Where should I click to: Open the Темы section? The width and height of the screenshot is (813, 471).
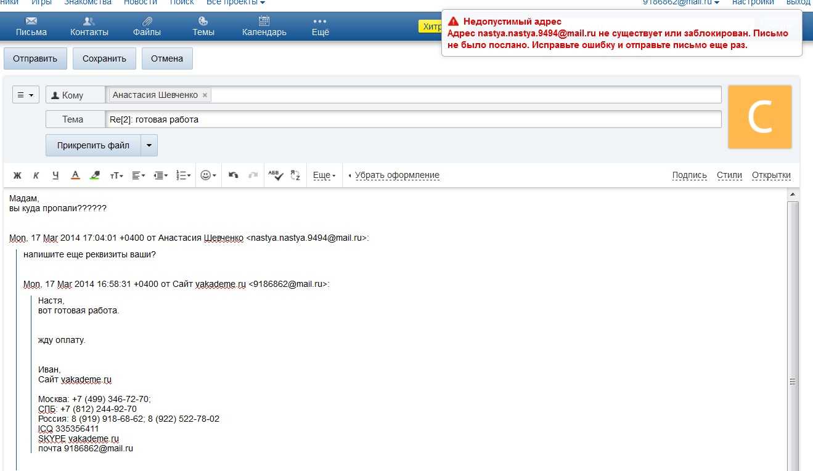(x=203, y=26)
